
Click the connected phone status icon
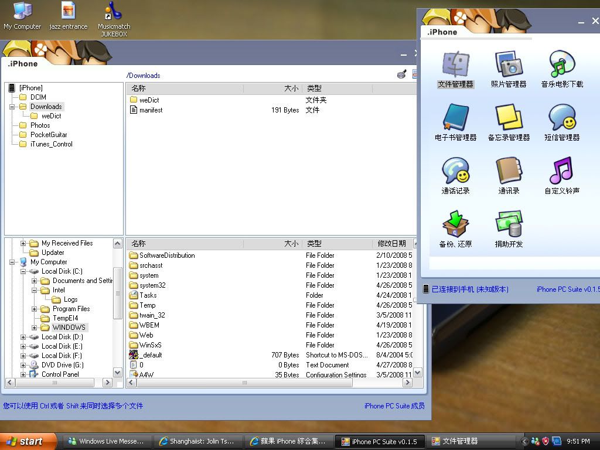coord(426,289)
